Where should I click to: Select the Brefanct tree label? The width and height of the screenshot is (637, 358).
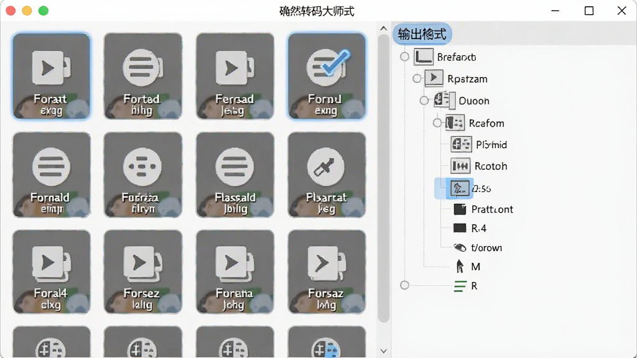coord(457,57)
